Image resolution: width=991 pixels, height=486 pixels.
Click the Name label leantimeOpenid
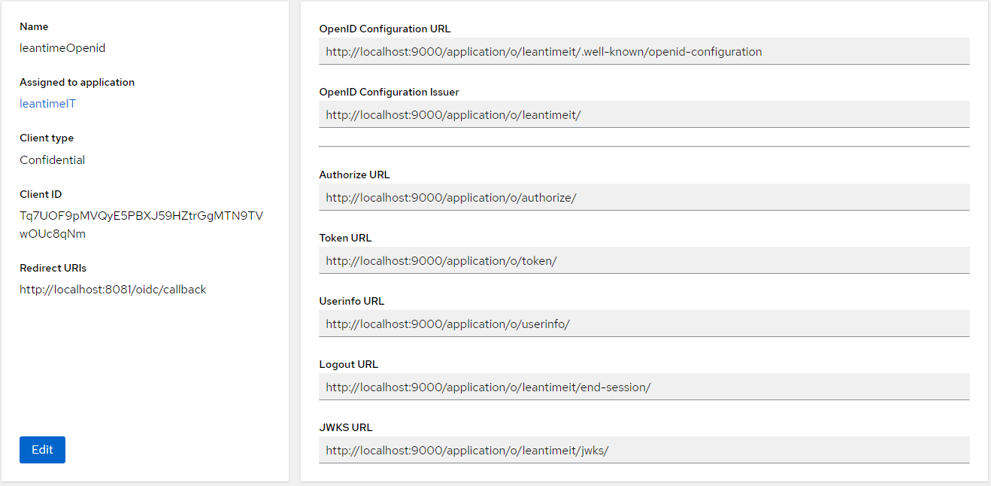point(62,47)
